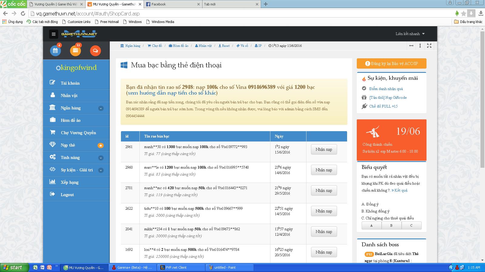Select poll option A
This screenshot has width=485, height=272.
coord(371,225)
